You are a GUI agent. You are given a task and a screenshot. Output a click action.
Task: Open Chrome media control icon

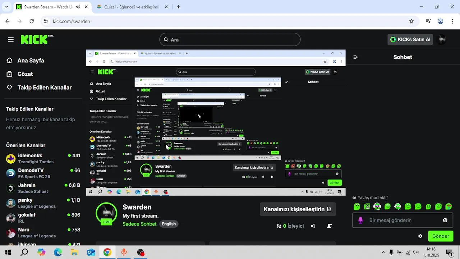[428, 21]
